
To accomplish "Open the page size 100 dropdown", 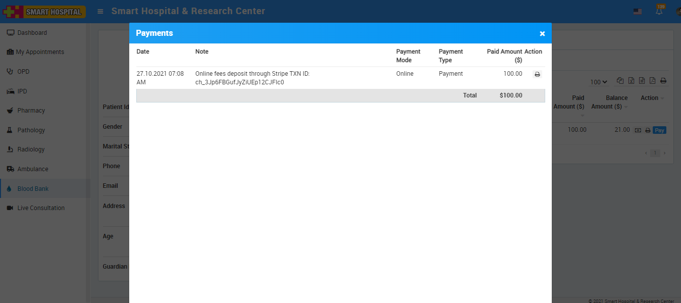I will (x=599, y=82).
